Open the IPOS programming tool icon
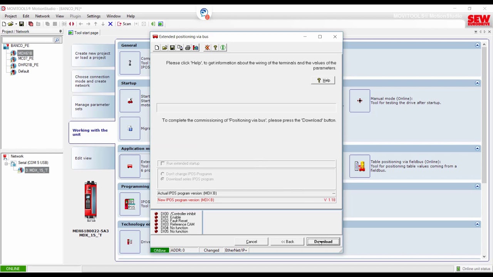The height and width of the screenshot is (277, 493). tap(130, 204)
